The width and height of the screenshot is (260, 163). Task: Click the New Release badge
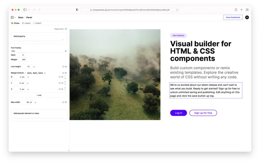tap(178, 36)
